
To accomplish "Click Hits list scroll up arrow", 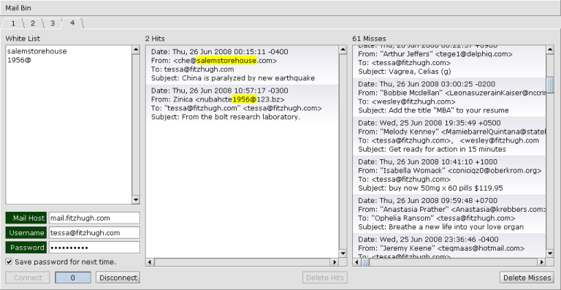I will (343, 50).
